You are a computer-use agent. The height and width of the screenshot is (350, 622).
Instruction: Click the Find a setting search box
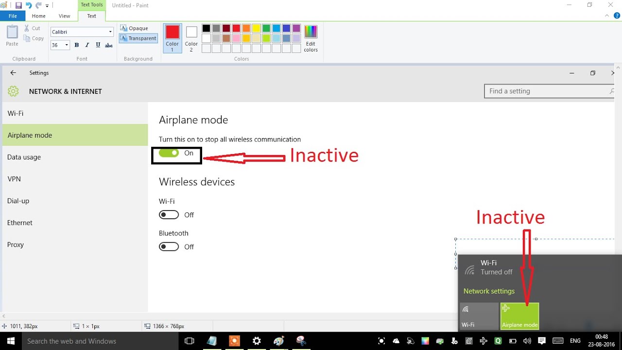(550, 91)
